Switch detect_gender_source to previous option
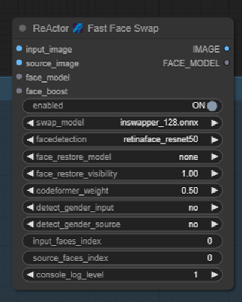The width and height of the screenshot is (242, 302). tap(30, 224)
